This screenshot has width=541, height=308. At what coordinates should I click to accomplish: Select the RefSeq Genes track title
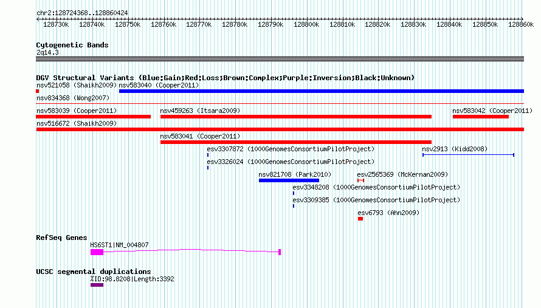[x=61, y=238]
